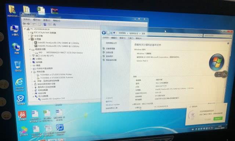235x141 pixels.
Task: Click Device Manager toolbar back arrow
Action: [x=24, y=23]
